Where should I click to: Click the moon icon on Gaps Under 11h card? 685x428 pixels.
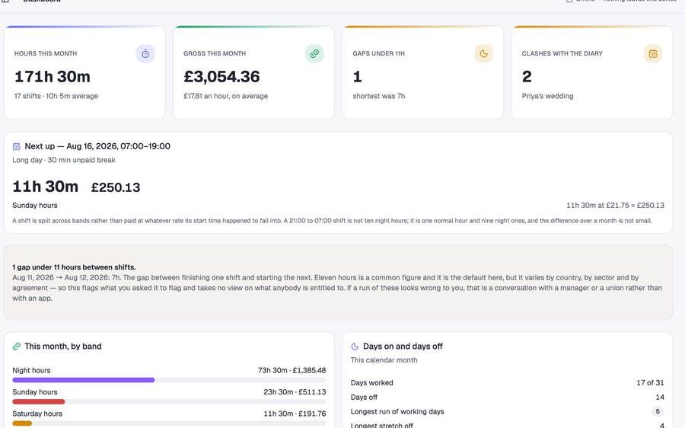coord(483,54)
